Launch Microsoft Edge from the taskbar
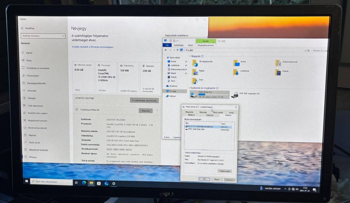This screenshot has height=203, width=350. click(84, 183)
